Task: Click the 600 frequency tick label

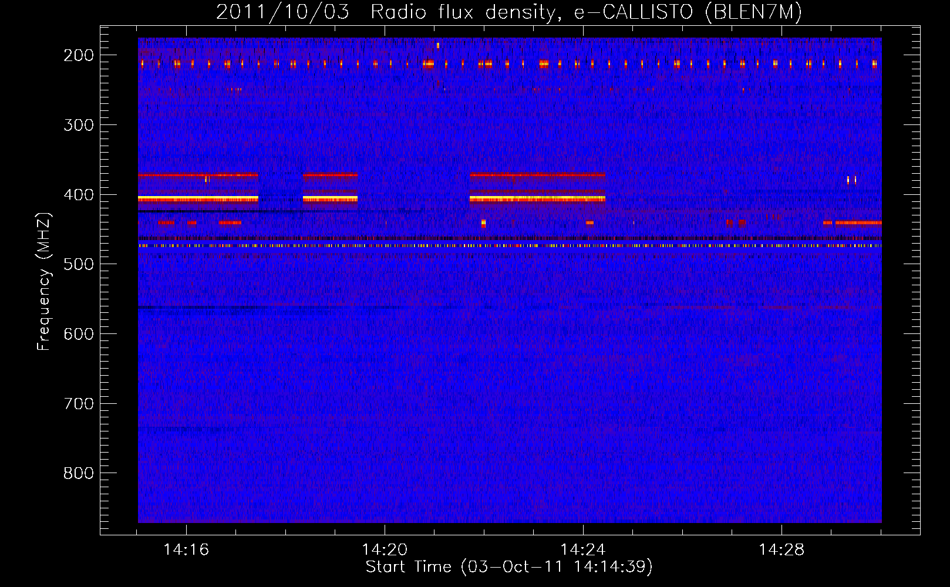Action: [x=79, y=334]
